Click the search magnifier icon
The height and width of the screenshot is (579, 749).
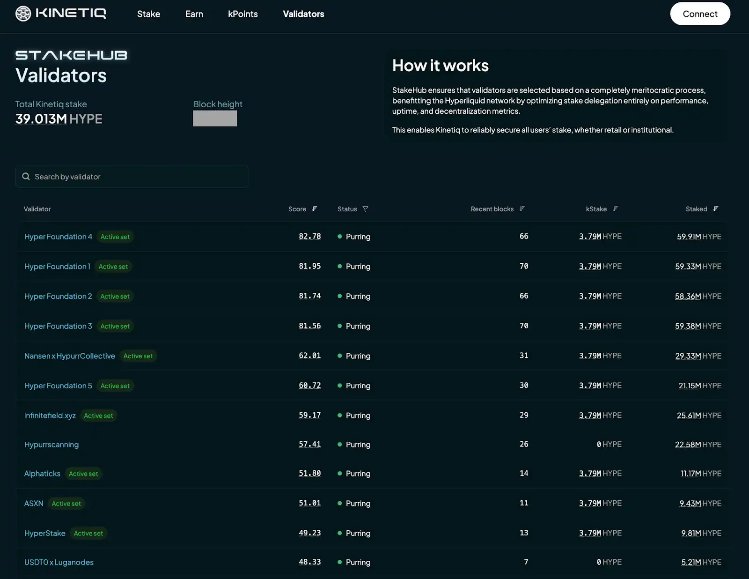26,176
